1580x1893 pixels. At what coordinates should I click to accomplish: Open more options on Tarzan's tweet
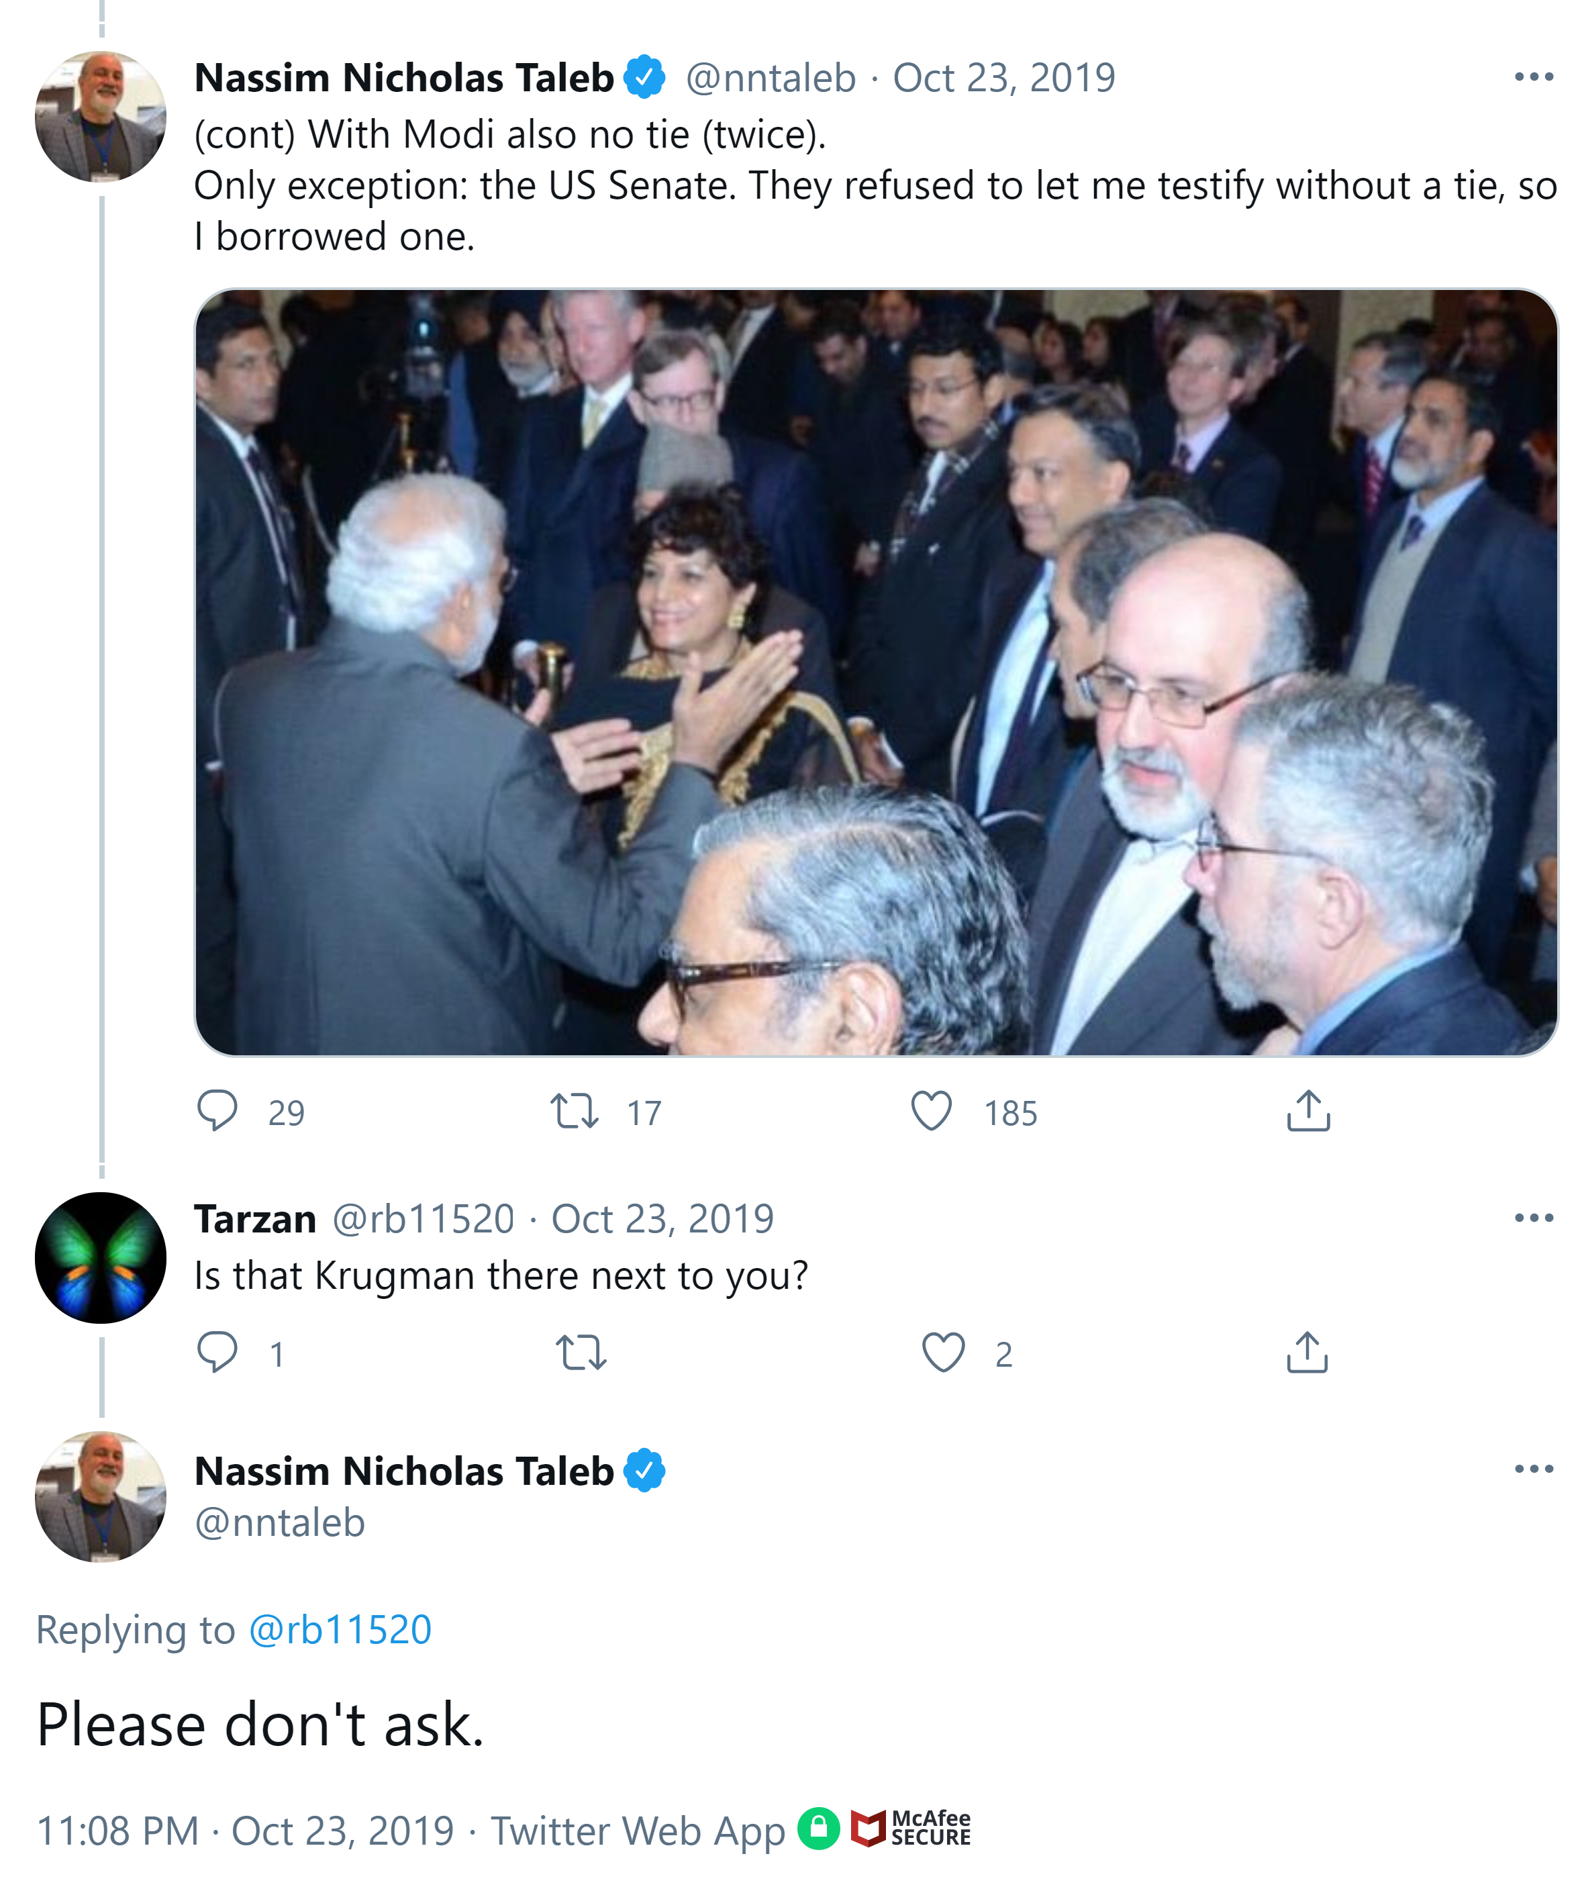[1533, 1218]
